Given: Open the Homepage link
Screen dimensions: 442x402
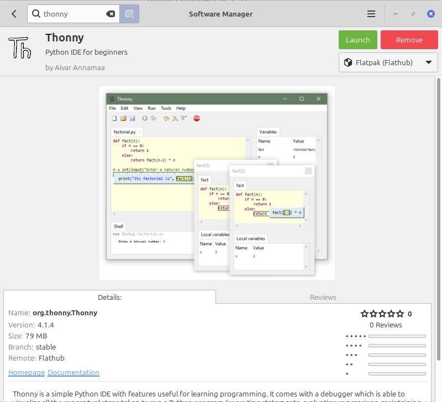Looking at the screenshot, I should pyautogui.click(x=27, y=372).
